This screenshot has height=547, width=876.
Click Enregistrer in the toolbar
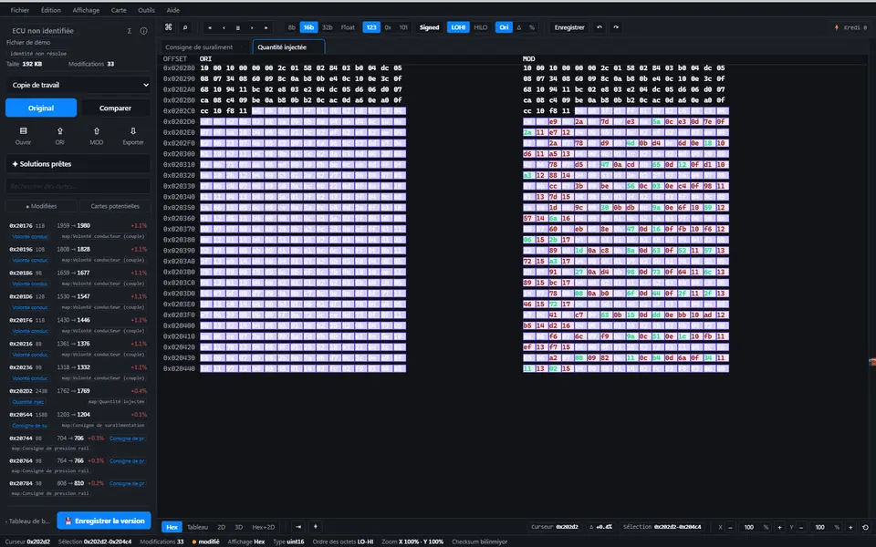click(569, 27)
